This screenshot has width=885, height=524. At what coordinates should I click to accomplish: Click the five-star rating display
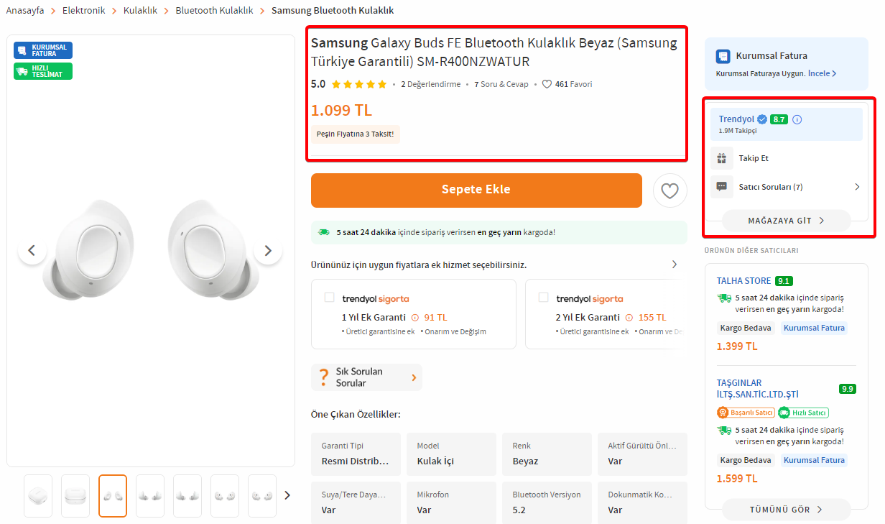coord(358,84)
